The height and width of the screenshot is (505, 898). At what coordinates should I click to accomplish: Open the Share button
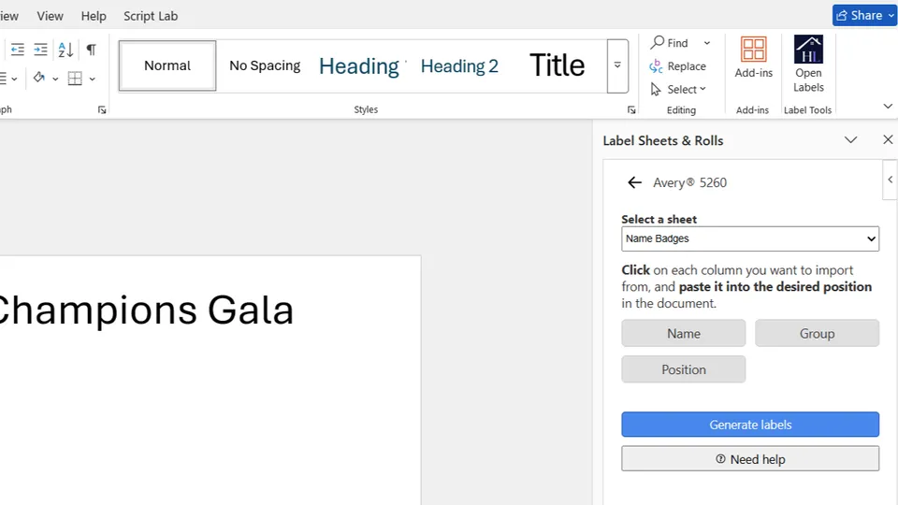tap(863, 16)
